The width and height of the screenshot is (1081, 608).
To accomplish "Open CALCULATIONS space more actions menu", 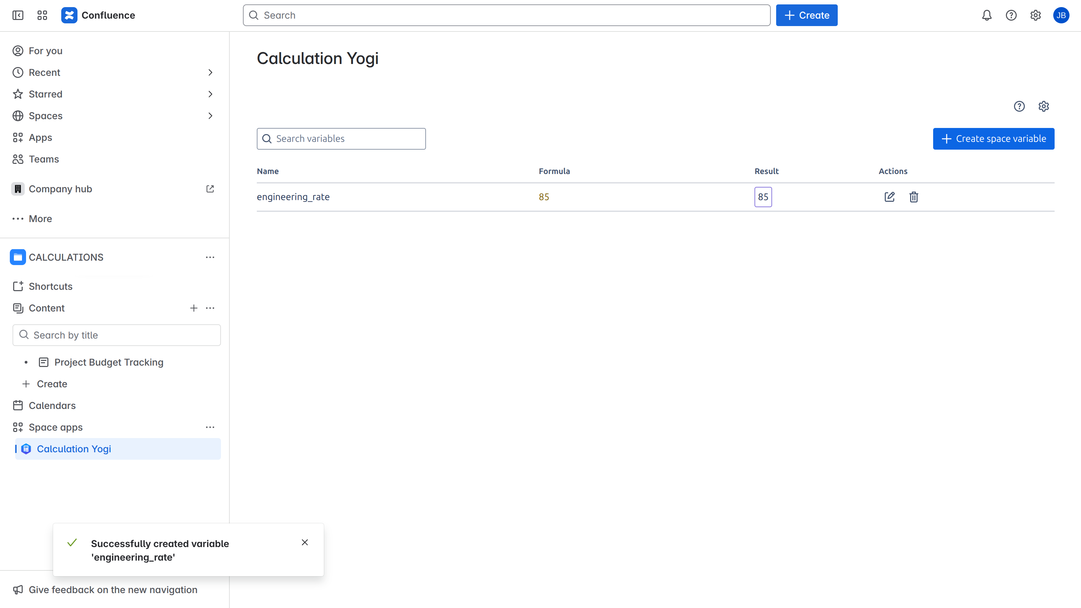I will pos(210,257).
